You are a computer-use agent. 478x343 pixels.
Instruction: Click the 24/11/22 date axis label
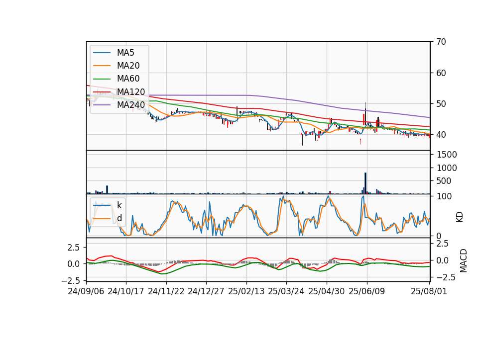(166, 291)
